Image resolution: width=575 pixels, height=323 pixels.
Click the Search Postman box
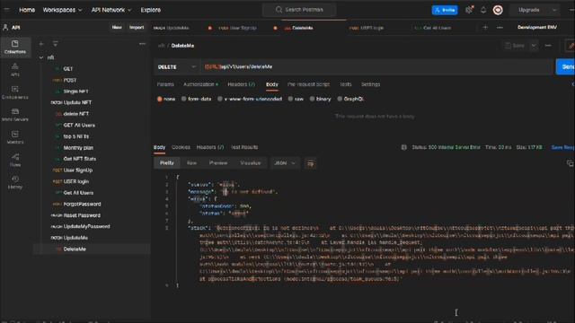click(299, 10)
